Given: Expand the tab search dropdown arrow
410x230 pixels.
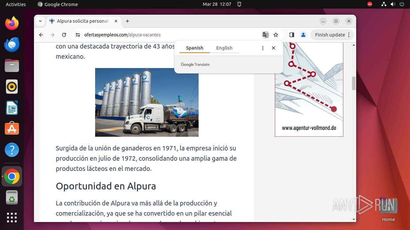Looking at the screenshot, I should 40,21.
